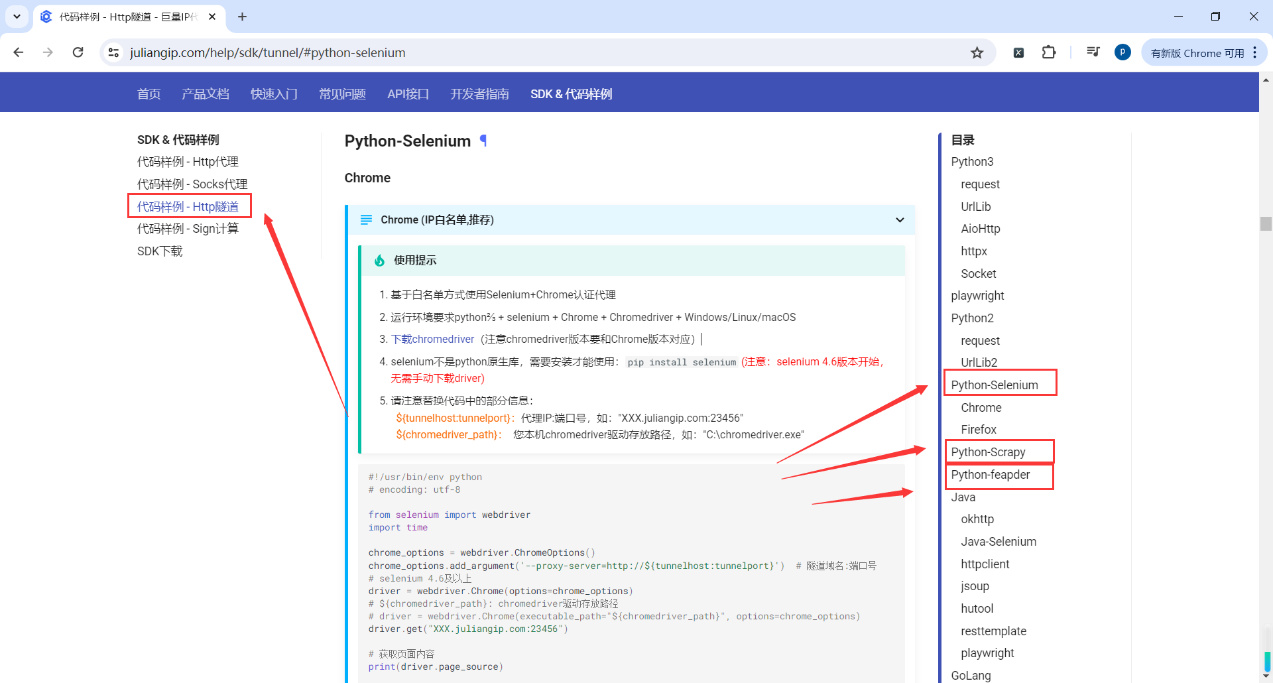Open the media control icon in toolbar
The image size is (1273, 683).
coord(1093,52)
